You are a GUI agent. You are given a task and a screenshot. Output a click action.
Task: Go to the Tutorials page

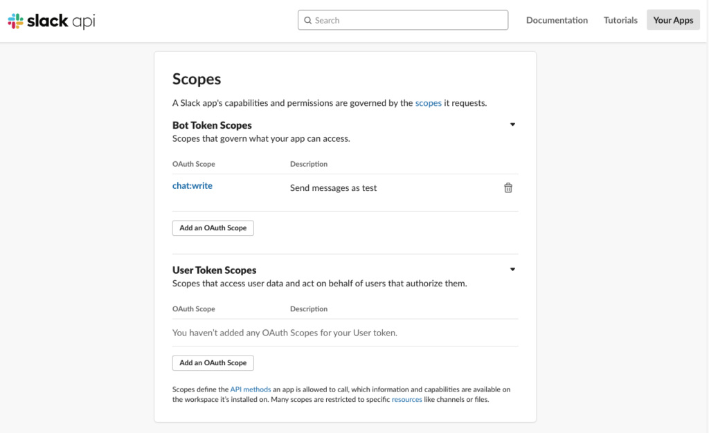(620, 20)
